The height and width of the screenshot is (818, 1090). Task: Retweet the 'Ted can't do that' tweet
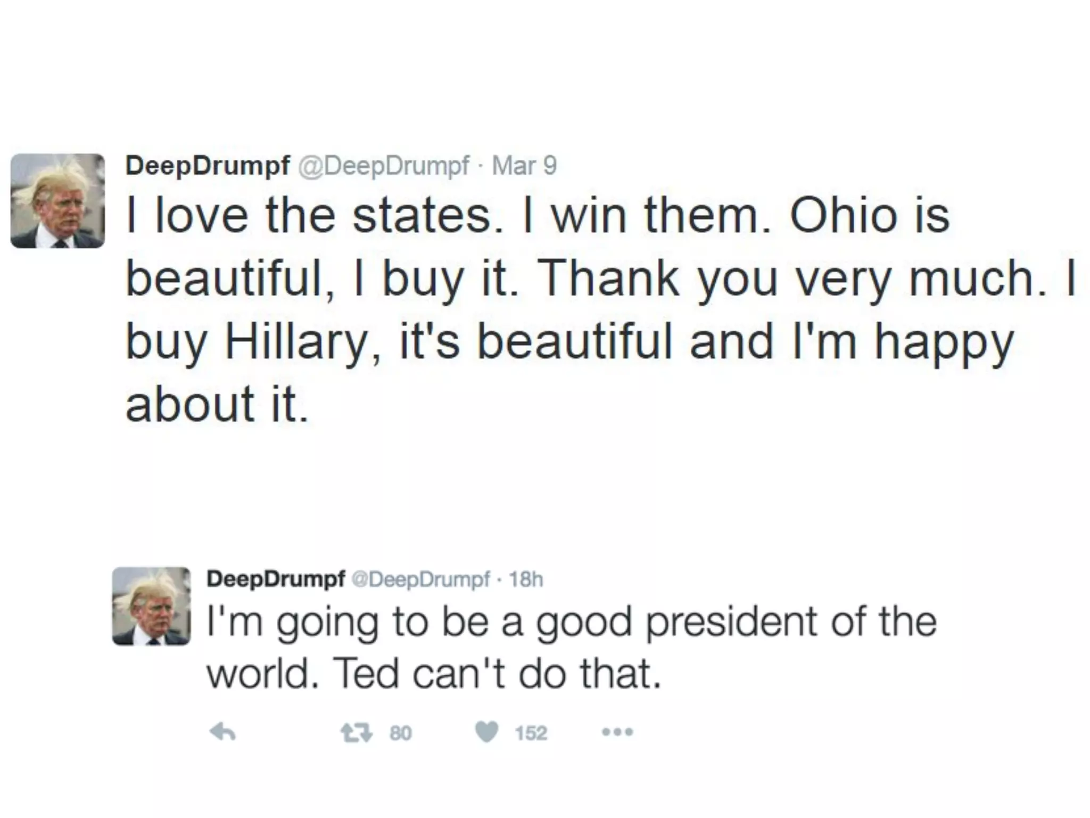click(x=357, y=733)
